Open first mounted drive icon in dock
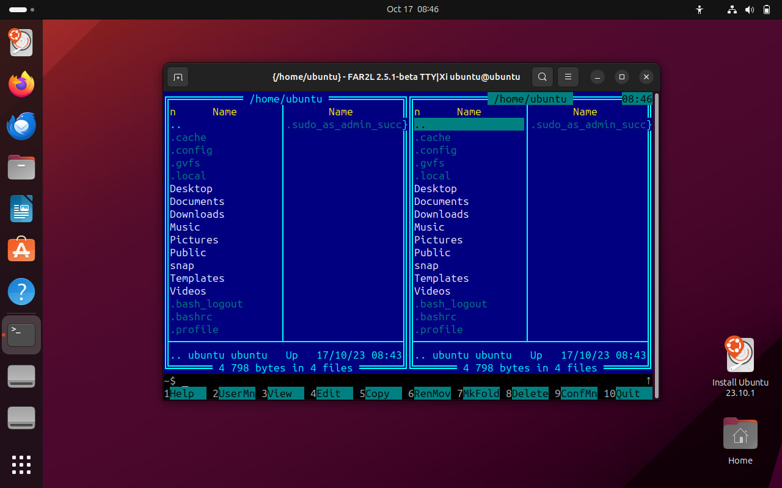782x488 pixels. click(x=21, y=376)
